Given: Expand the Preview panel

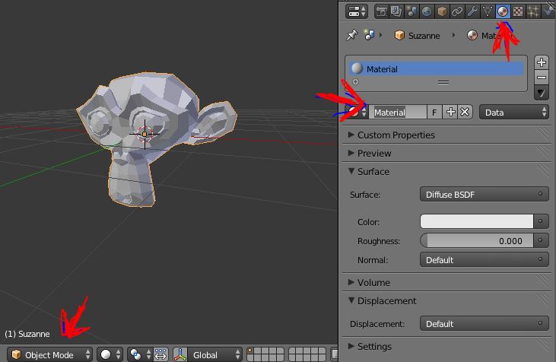Looking at the screenshot, I should [x=370, y=153].
